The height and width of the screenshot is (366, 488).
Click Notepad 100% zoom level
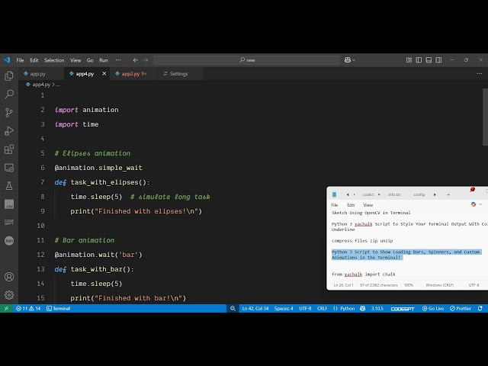point(409,285)
